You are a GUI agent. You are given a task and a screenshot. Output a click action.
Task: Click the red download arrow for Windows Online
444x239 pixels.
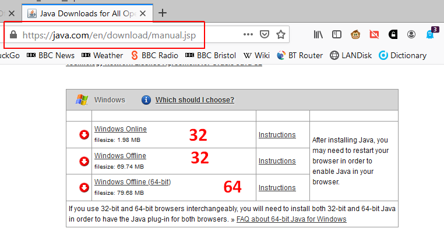pos(84,135)
